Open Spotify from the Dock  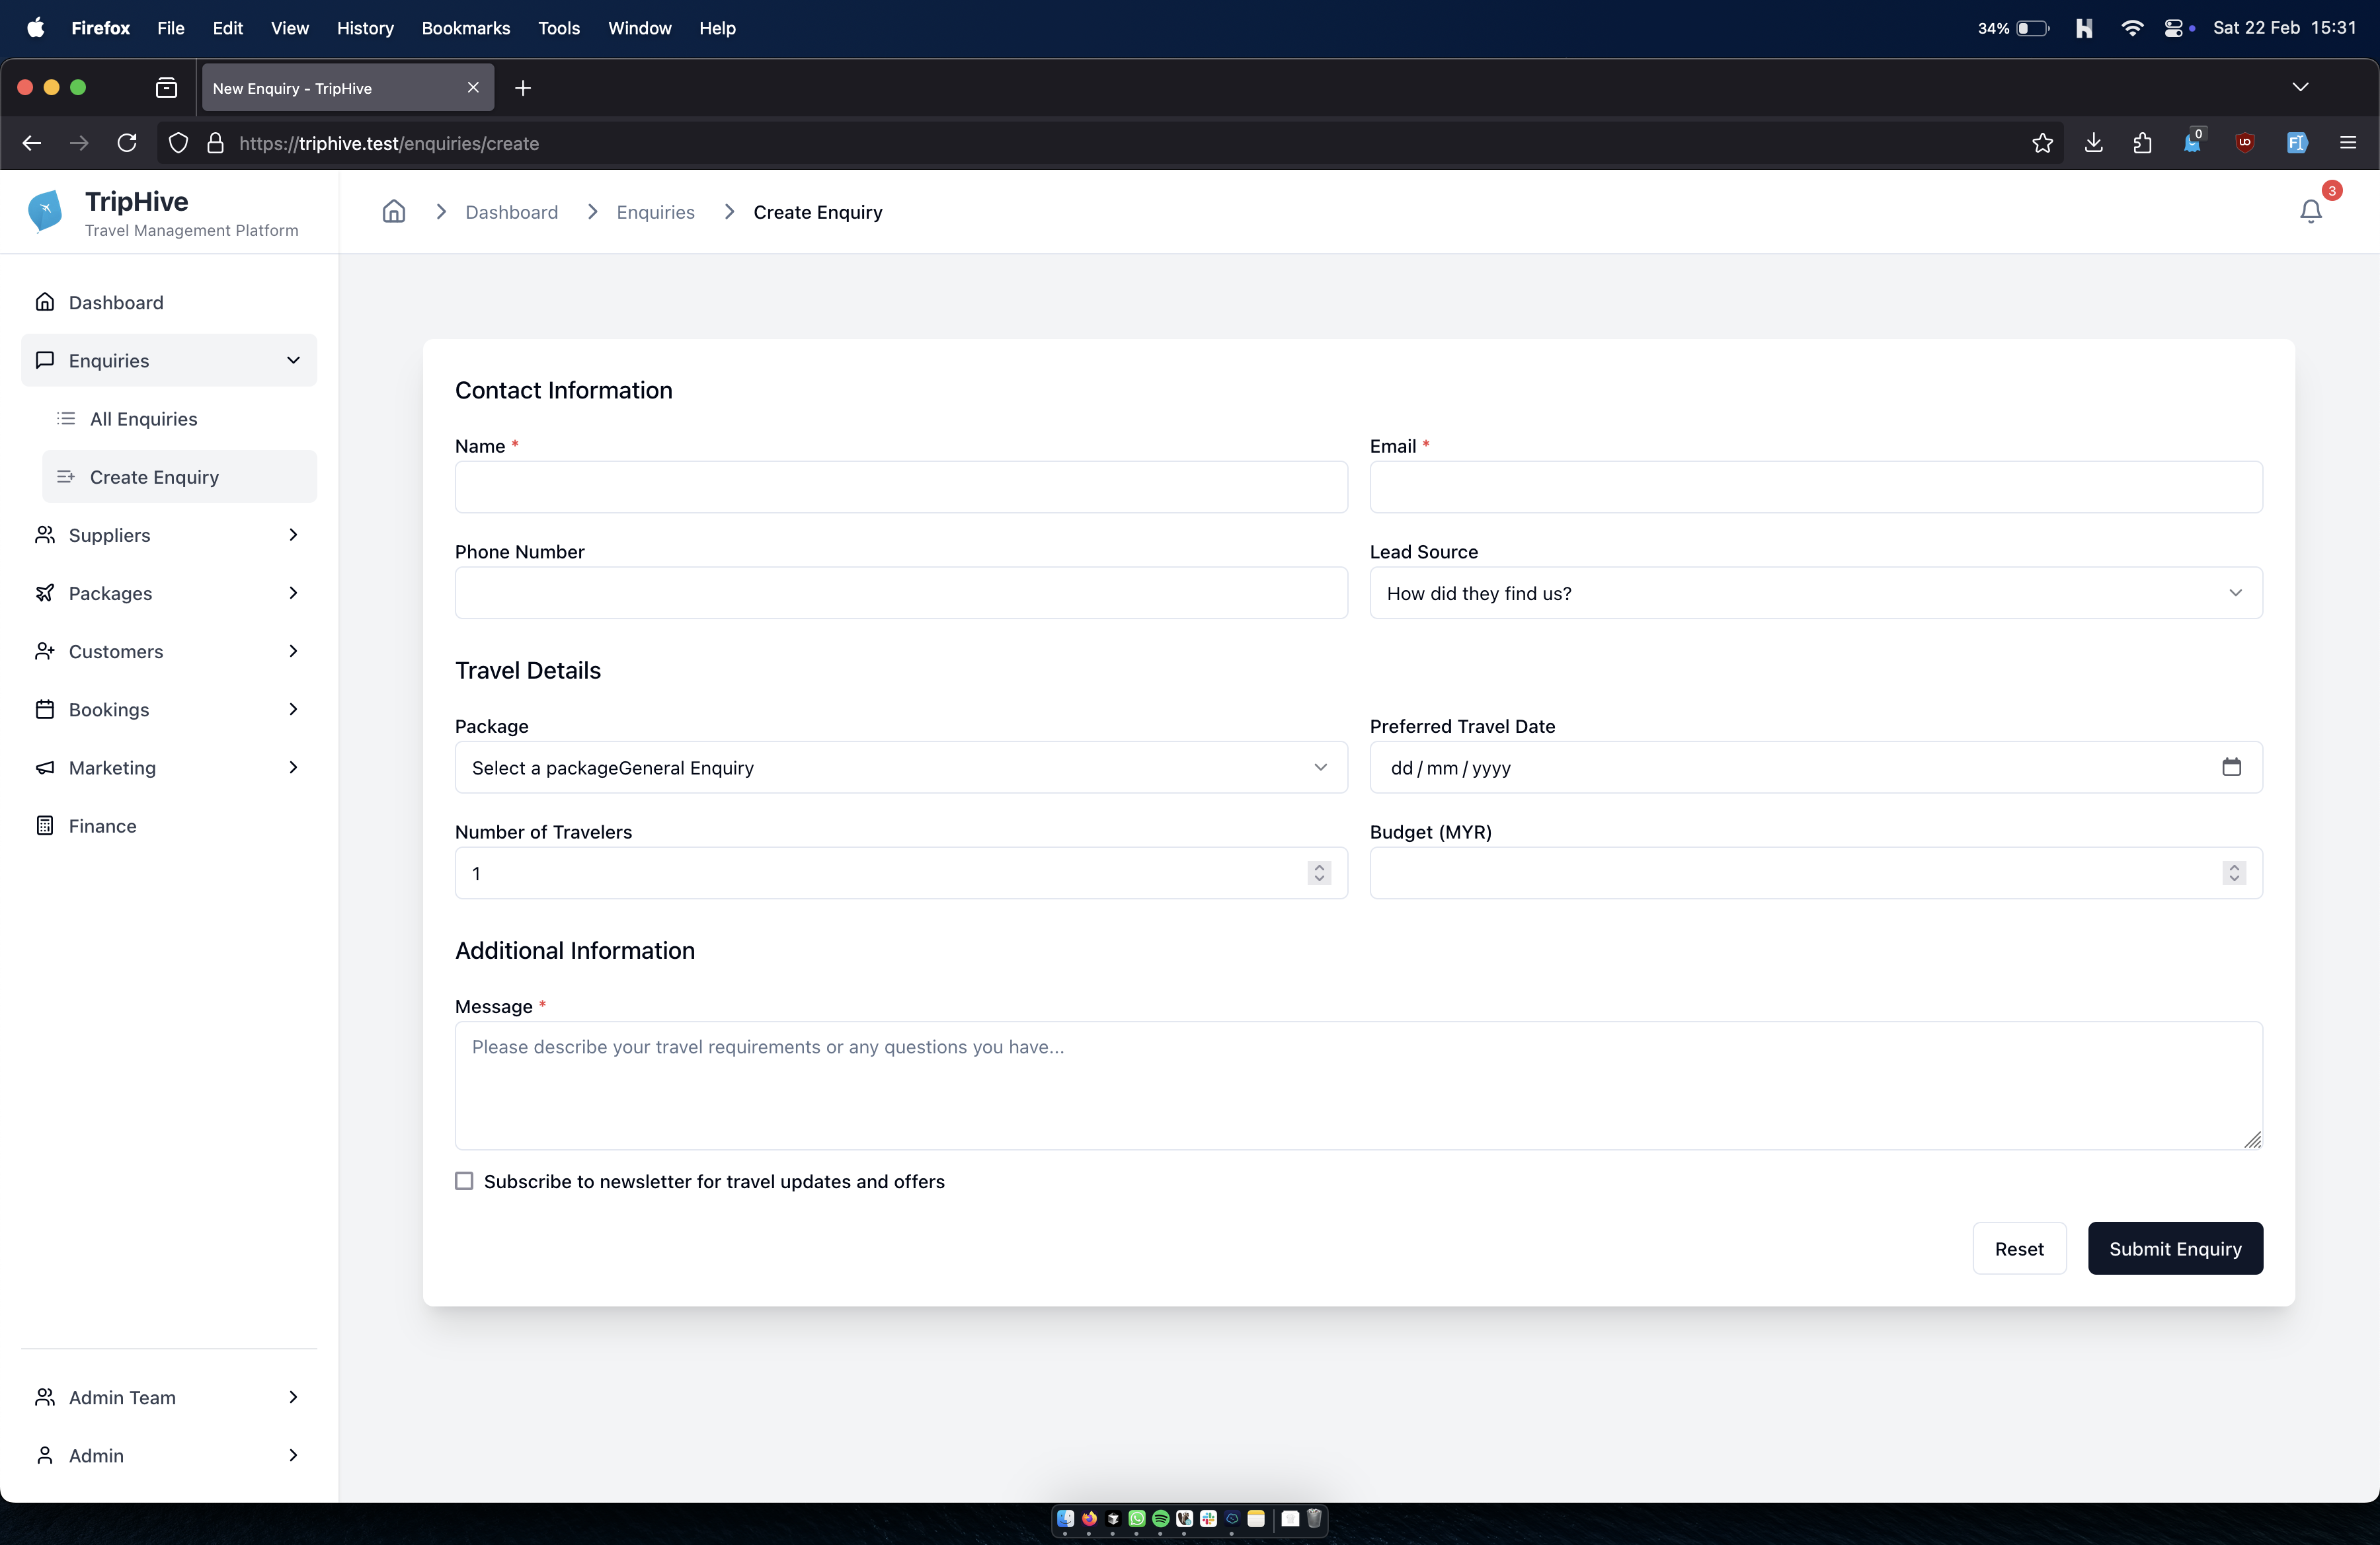(1160, 1518)
